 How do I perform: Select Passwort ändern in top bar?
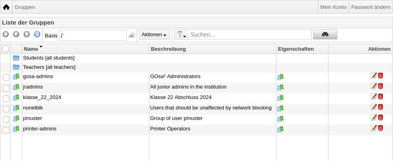pyautogui.click(x=371, y=7)
